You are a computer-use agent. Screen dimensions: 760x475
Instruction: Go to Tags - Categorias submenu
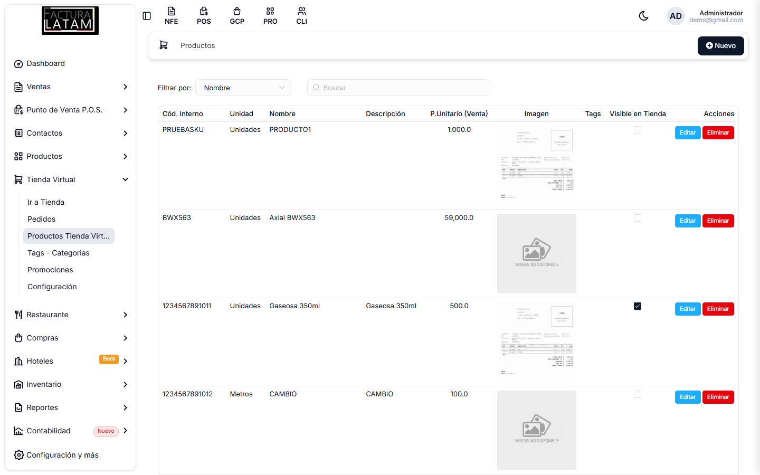coord(59,253)
